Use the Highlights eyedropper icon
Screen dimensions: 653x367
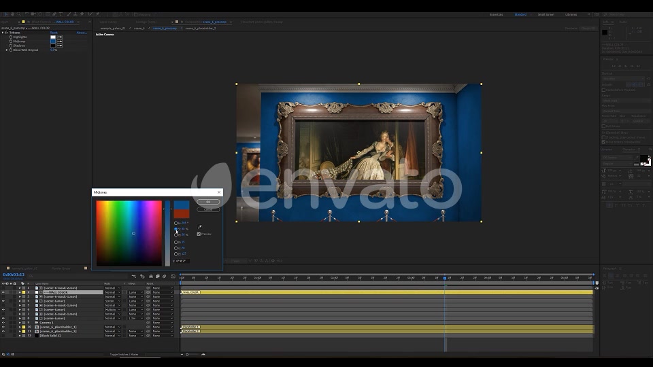coord(60,37)
